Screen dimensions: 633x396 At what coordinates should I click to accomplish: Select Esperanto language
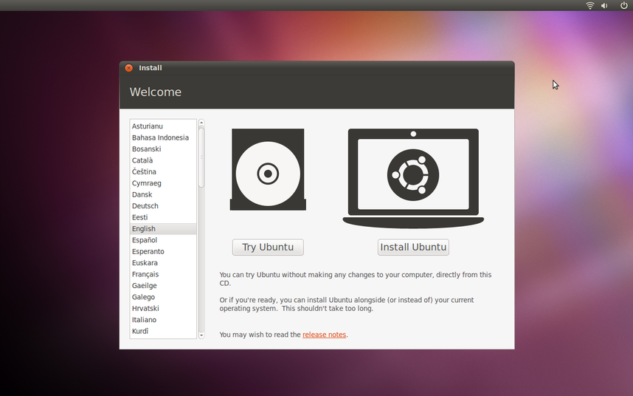(163, 251)
